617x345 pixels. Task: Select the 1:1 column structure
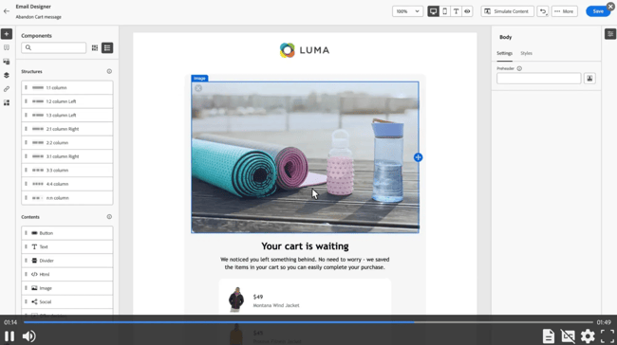(x=67, y=87)
